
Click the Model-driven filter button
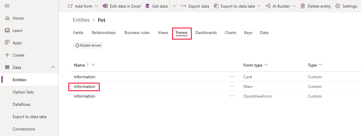coord(88,45)
